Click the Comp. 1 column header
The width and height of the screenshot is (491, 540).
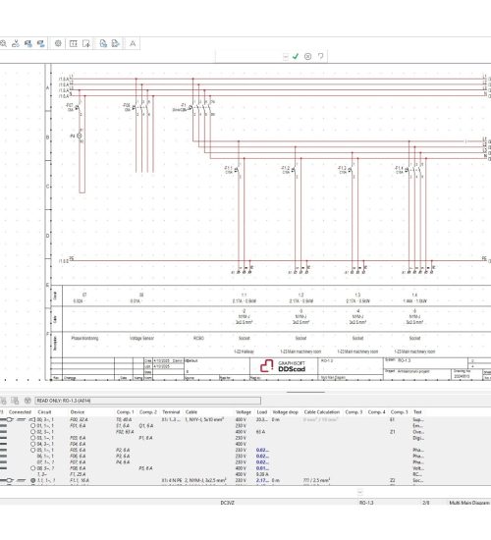point(125,412)
